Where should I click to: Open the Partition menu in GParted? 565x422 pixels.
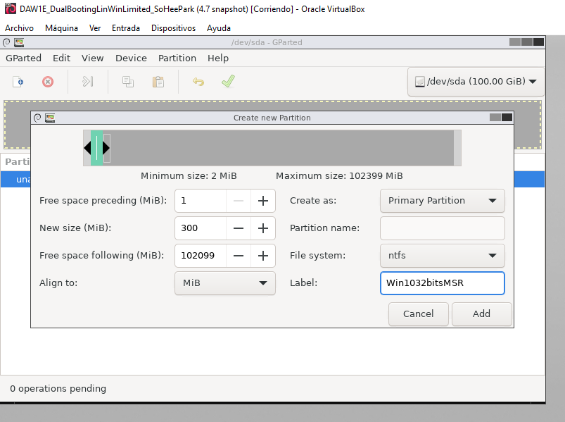pos(177,58)
